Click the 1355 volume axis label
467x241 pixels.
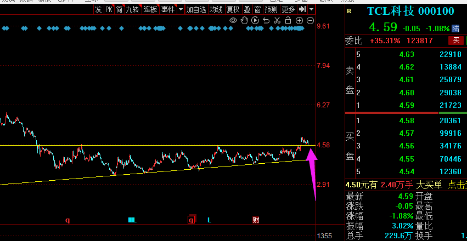(325, 236)
